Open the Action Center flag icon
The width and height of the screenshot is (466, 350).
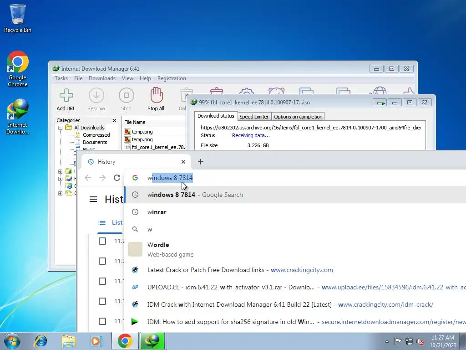pyautogui.click(x=398, y=341)
